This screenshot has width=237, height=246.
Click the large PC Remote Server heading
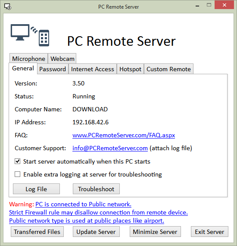coord(122,41)
